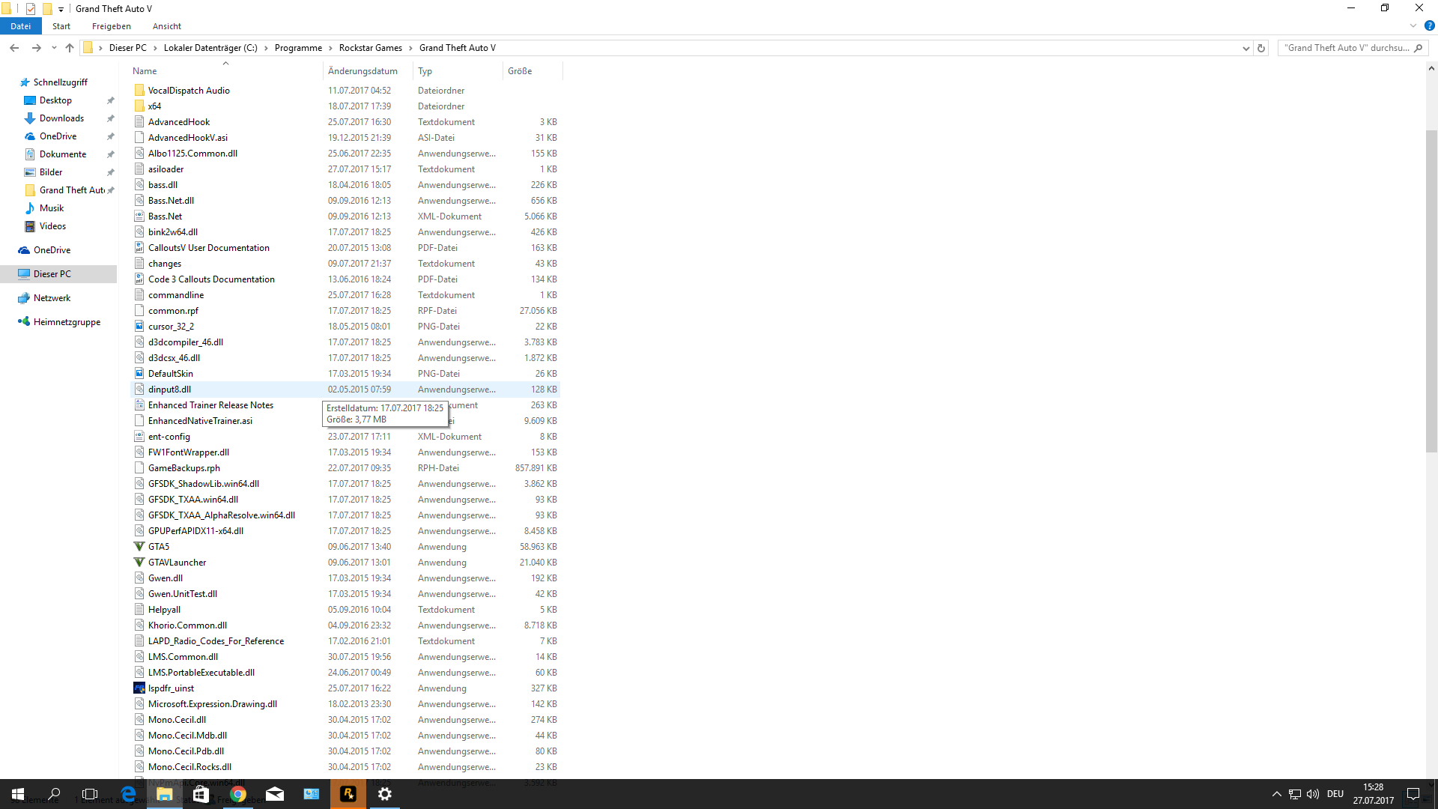This screenshot has width=1438, height=809.
Task: Click the search Grand Theft Auto V field
Action: tap(1346, 48)
